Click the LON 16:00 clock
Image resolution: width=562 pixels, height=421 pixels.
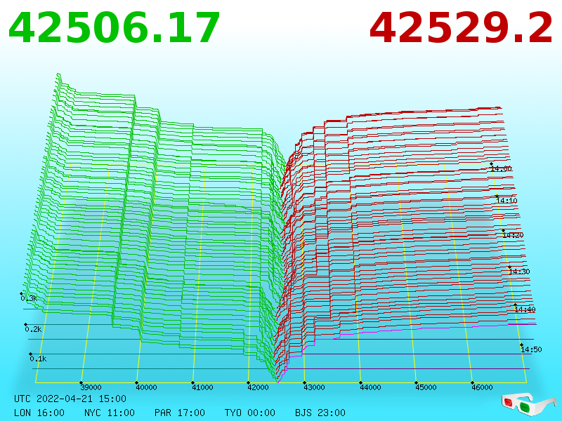[39, 413]
